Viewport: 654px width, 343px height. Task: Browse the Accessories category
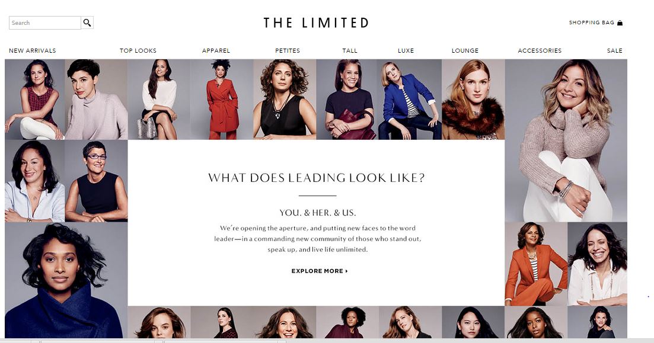540,50
